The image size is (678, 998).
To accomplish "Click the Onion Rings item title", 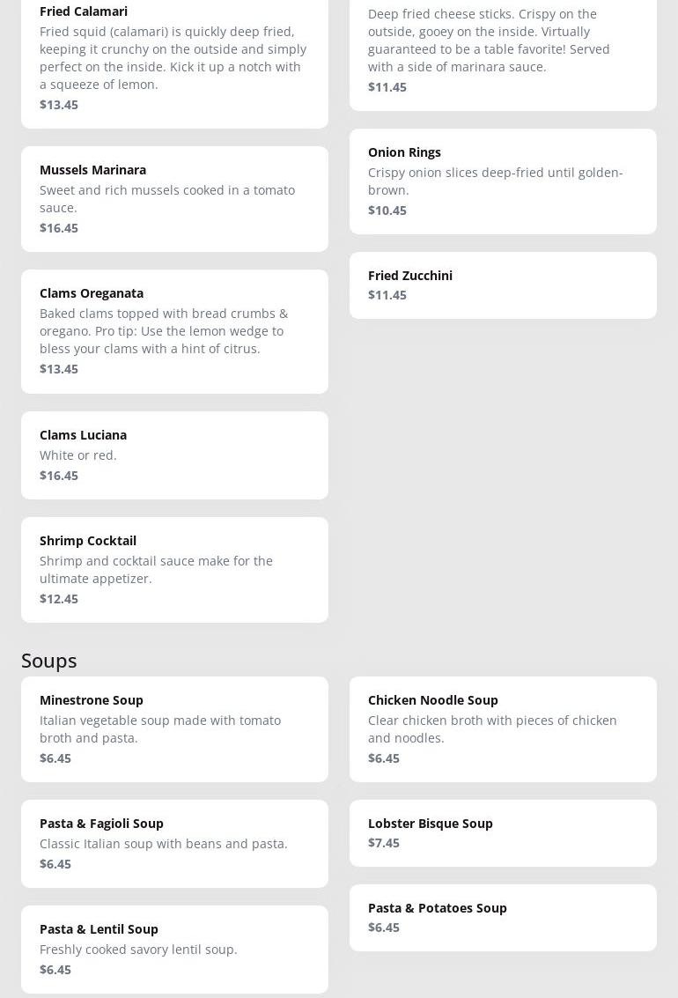I will [x=404, y=152].
